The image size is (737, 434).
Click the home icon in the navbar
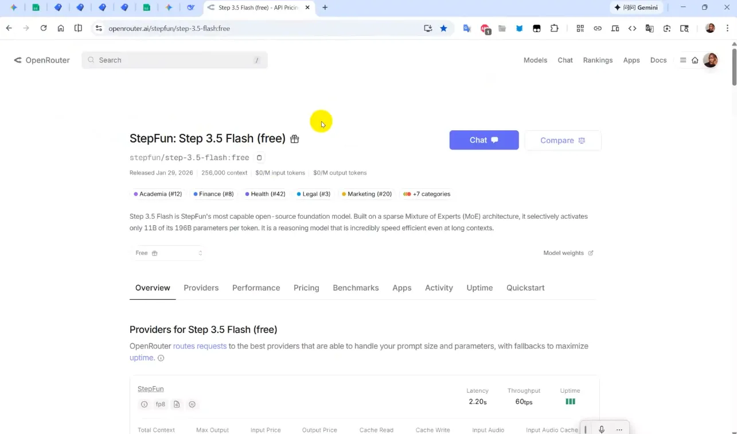[695, 60]
